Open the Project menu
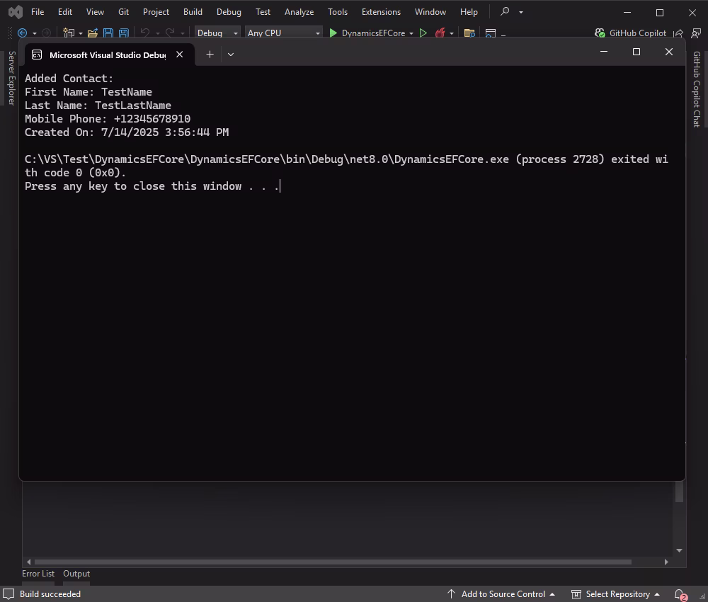Image resolution: width=708 pixels, height=602 pixels. [156, 12]
